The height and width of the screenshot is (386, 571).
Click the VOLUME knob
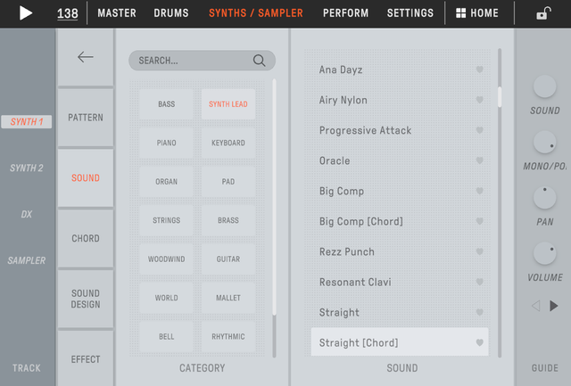pyautogui.click(x=544, y=253)
